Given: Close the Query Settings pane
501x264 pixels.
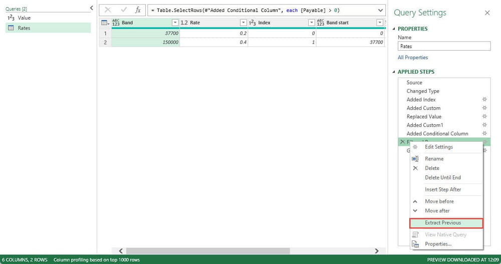Looking at the screenshot, I should (x=487, y=13).
